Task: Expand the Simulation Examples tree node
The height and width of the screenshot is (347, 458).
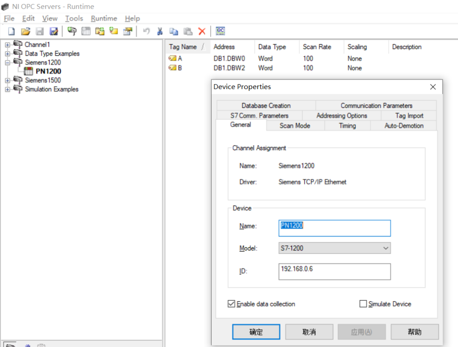Action: 8,89
